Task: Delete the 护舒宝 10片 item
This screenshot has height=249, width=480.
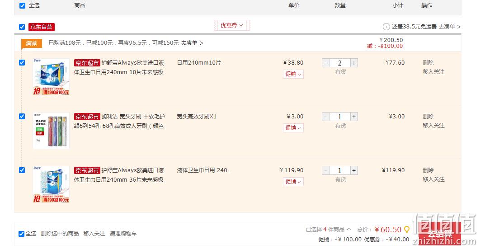Action: 428,63
